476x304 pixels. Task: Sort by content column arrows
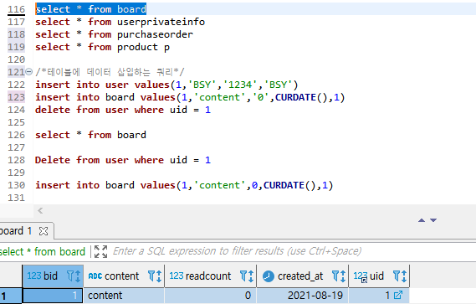point(158,276)
